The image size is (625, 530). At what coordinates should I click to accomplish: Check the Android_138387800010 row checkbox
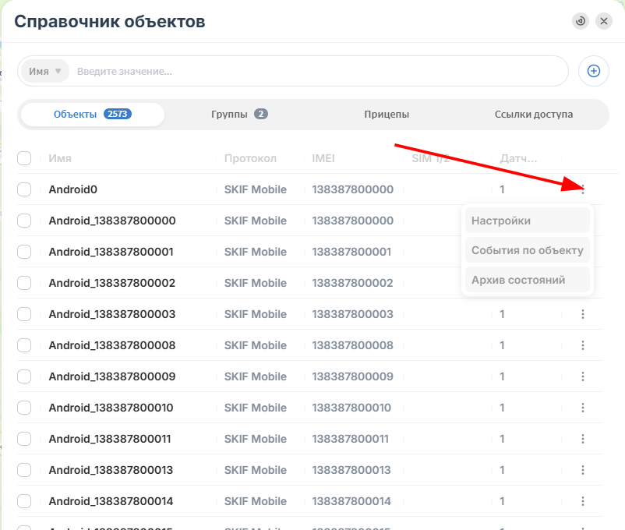[x=24, y=408]
